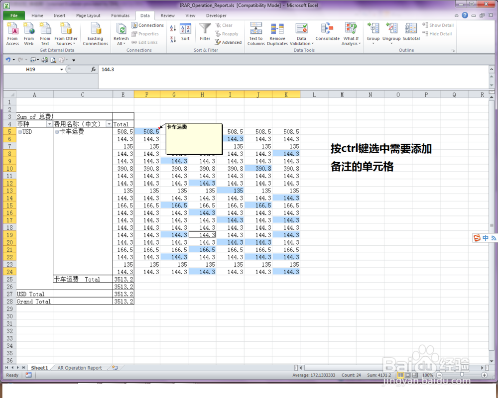Collapse the USD group in the pivot table
This screenshot has width=498, height=398.
coord(20,132)
